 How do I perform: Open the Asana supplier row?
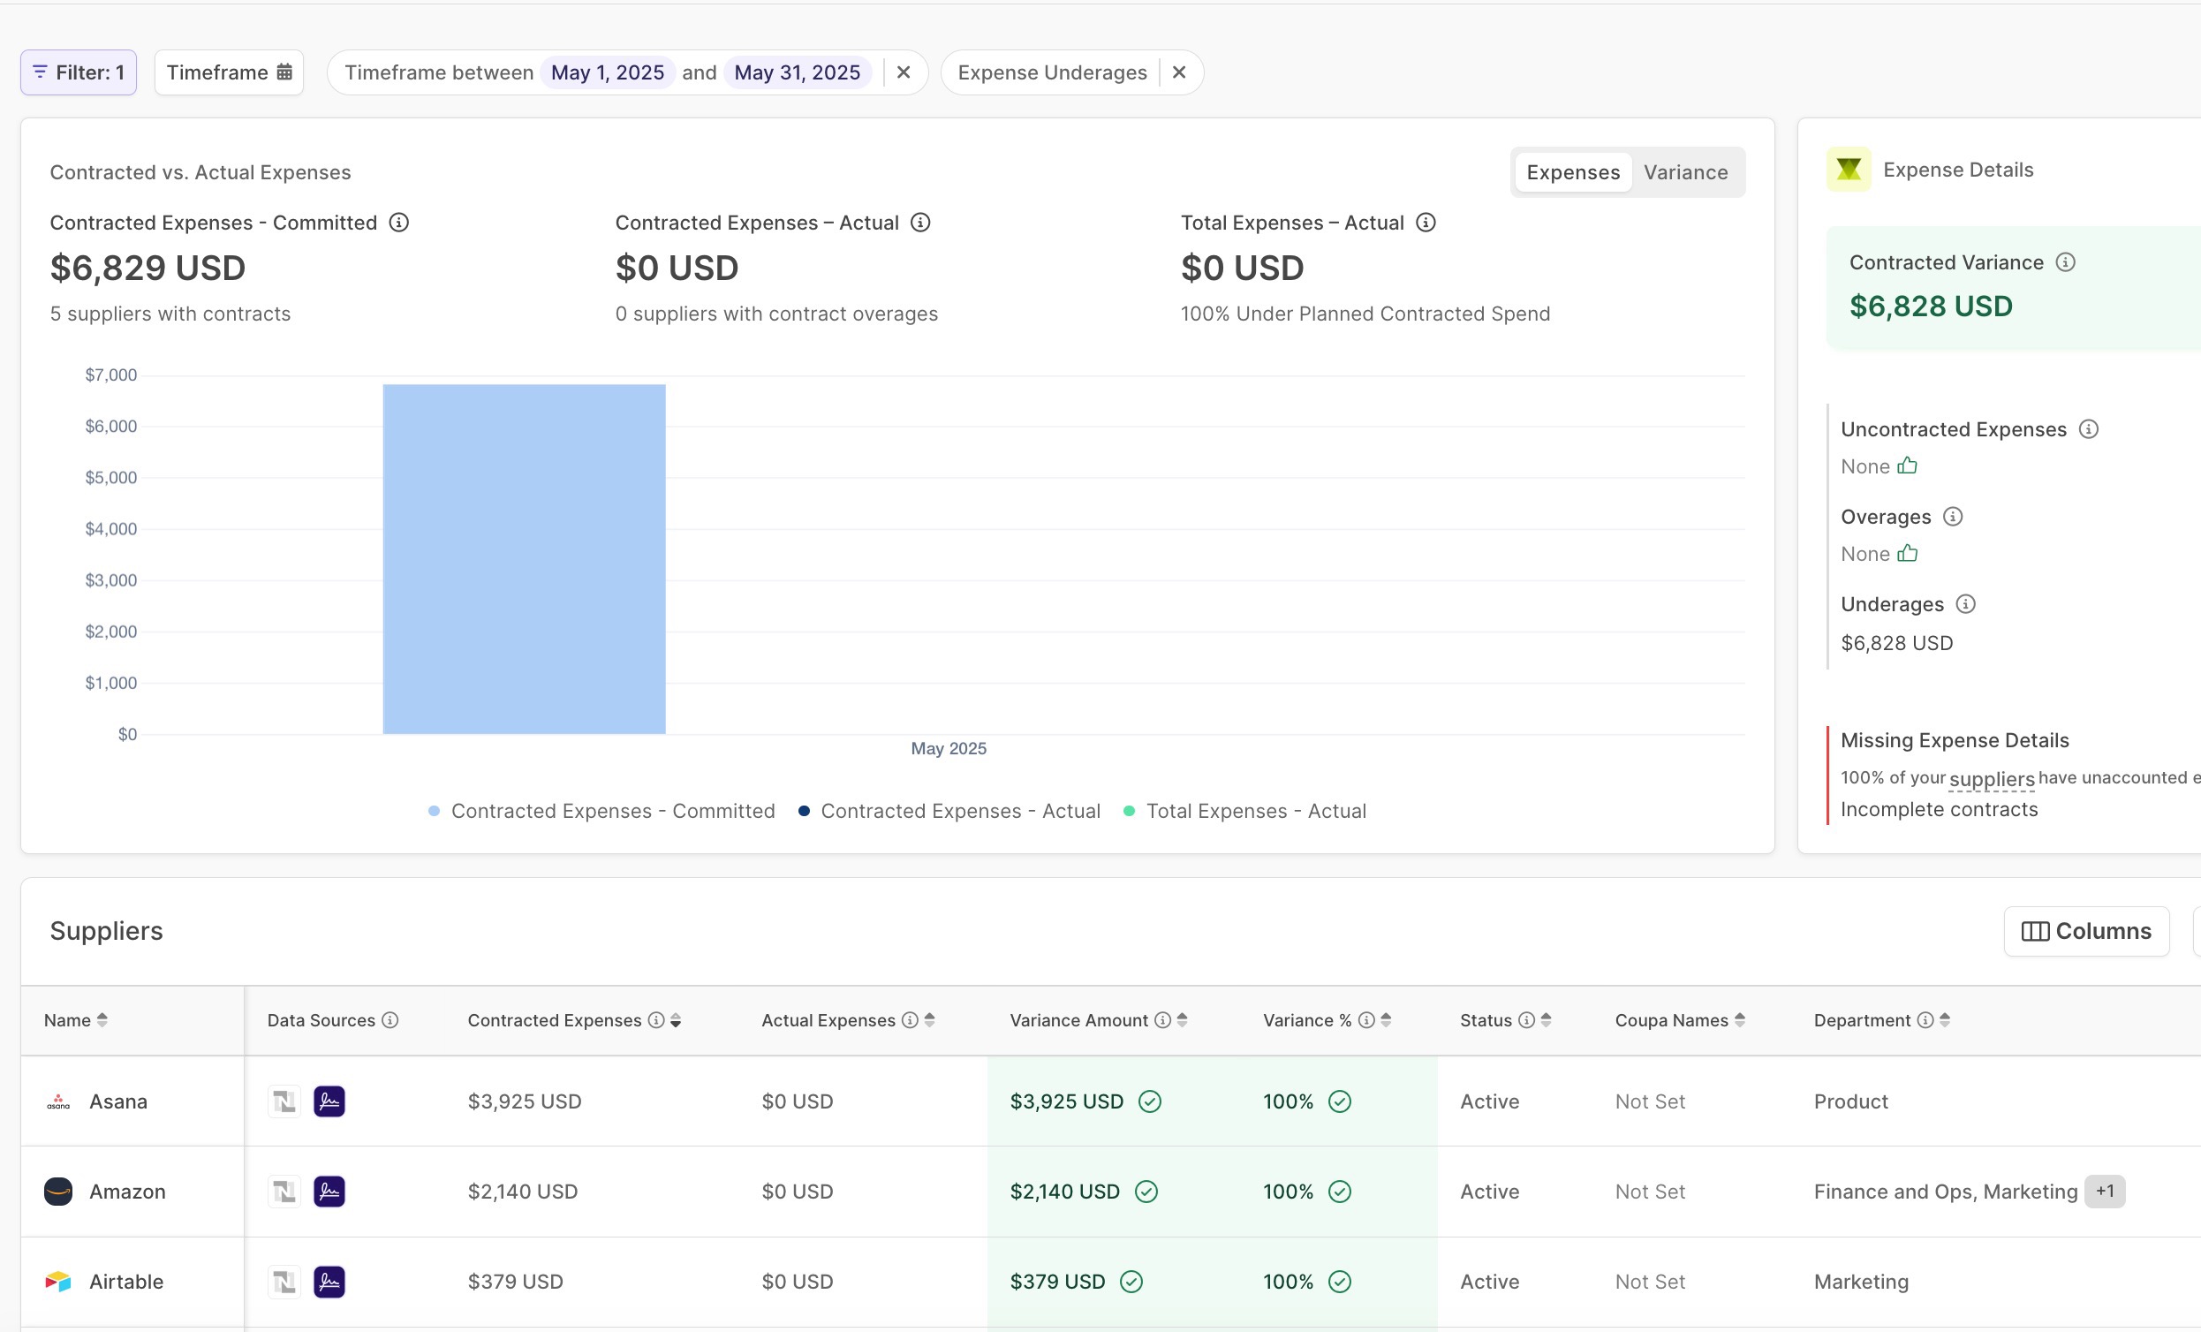(1110, 1101)
